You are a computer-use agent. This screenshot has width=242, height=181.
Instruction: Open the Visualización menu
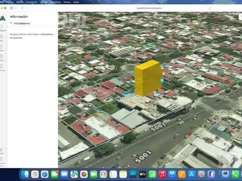pyautogui.click(x=31, y=2)
